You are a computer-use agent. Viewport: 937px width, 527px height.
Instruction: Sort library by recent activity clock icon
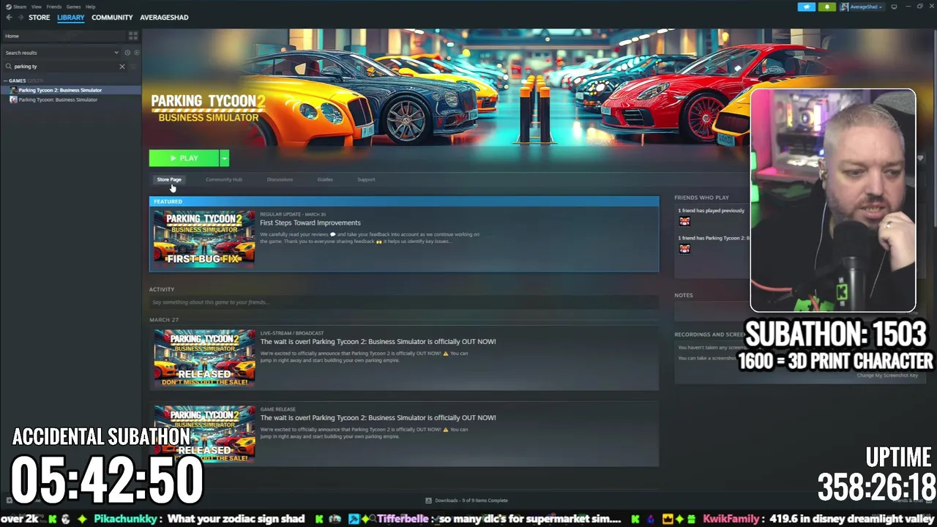coord(127,53)
